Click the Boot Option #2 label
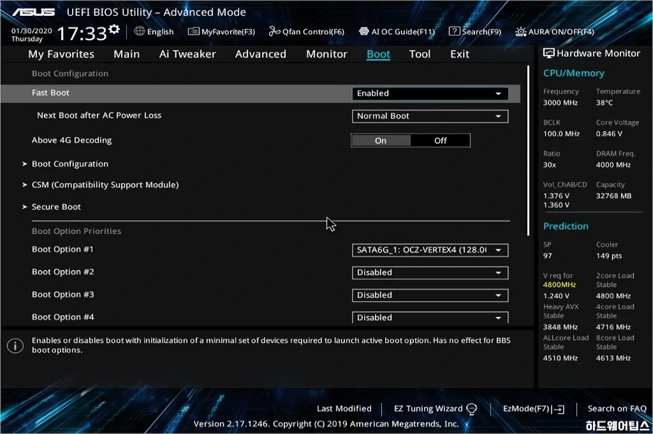Viewport: 653px width, 434px height. pyautogui.click(x=63, y=272)
